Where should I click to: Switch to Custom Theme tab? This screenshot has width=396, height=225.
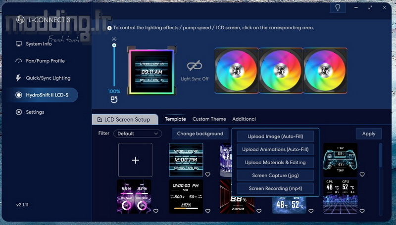pyautogui.click(x=209, y=119)
